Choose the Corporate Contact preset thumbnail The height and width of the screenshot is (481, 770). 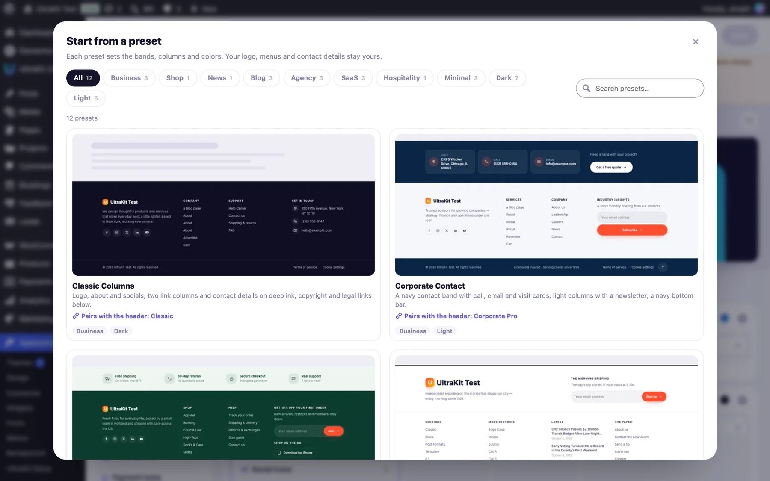(546, 205)
